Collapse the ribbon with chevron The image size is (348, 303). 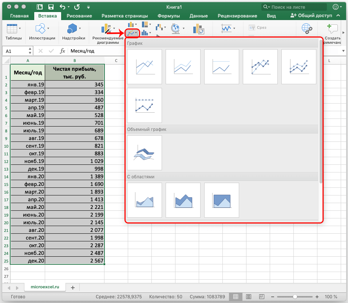click(338, 16)
